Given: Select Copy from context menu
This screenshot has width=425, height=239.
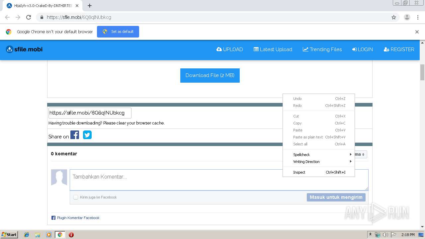Looking at the screenshot, I should pyautogui.click(x=319, y=123).
